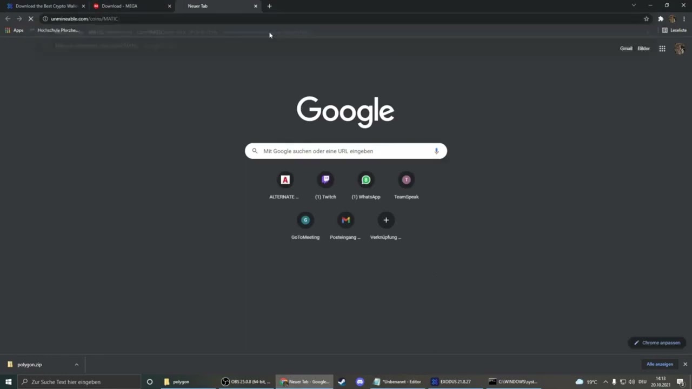Switch keyboard language DEU
The height and width of the screenshot is (389, 692).
coord(642,381)
